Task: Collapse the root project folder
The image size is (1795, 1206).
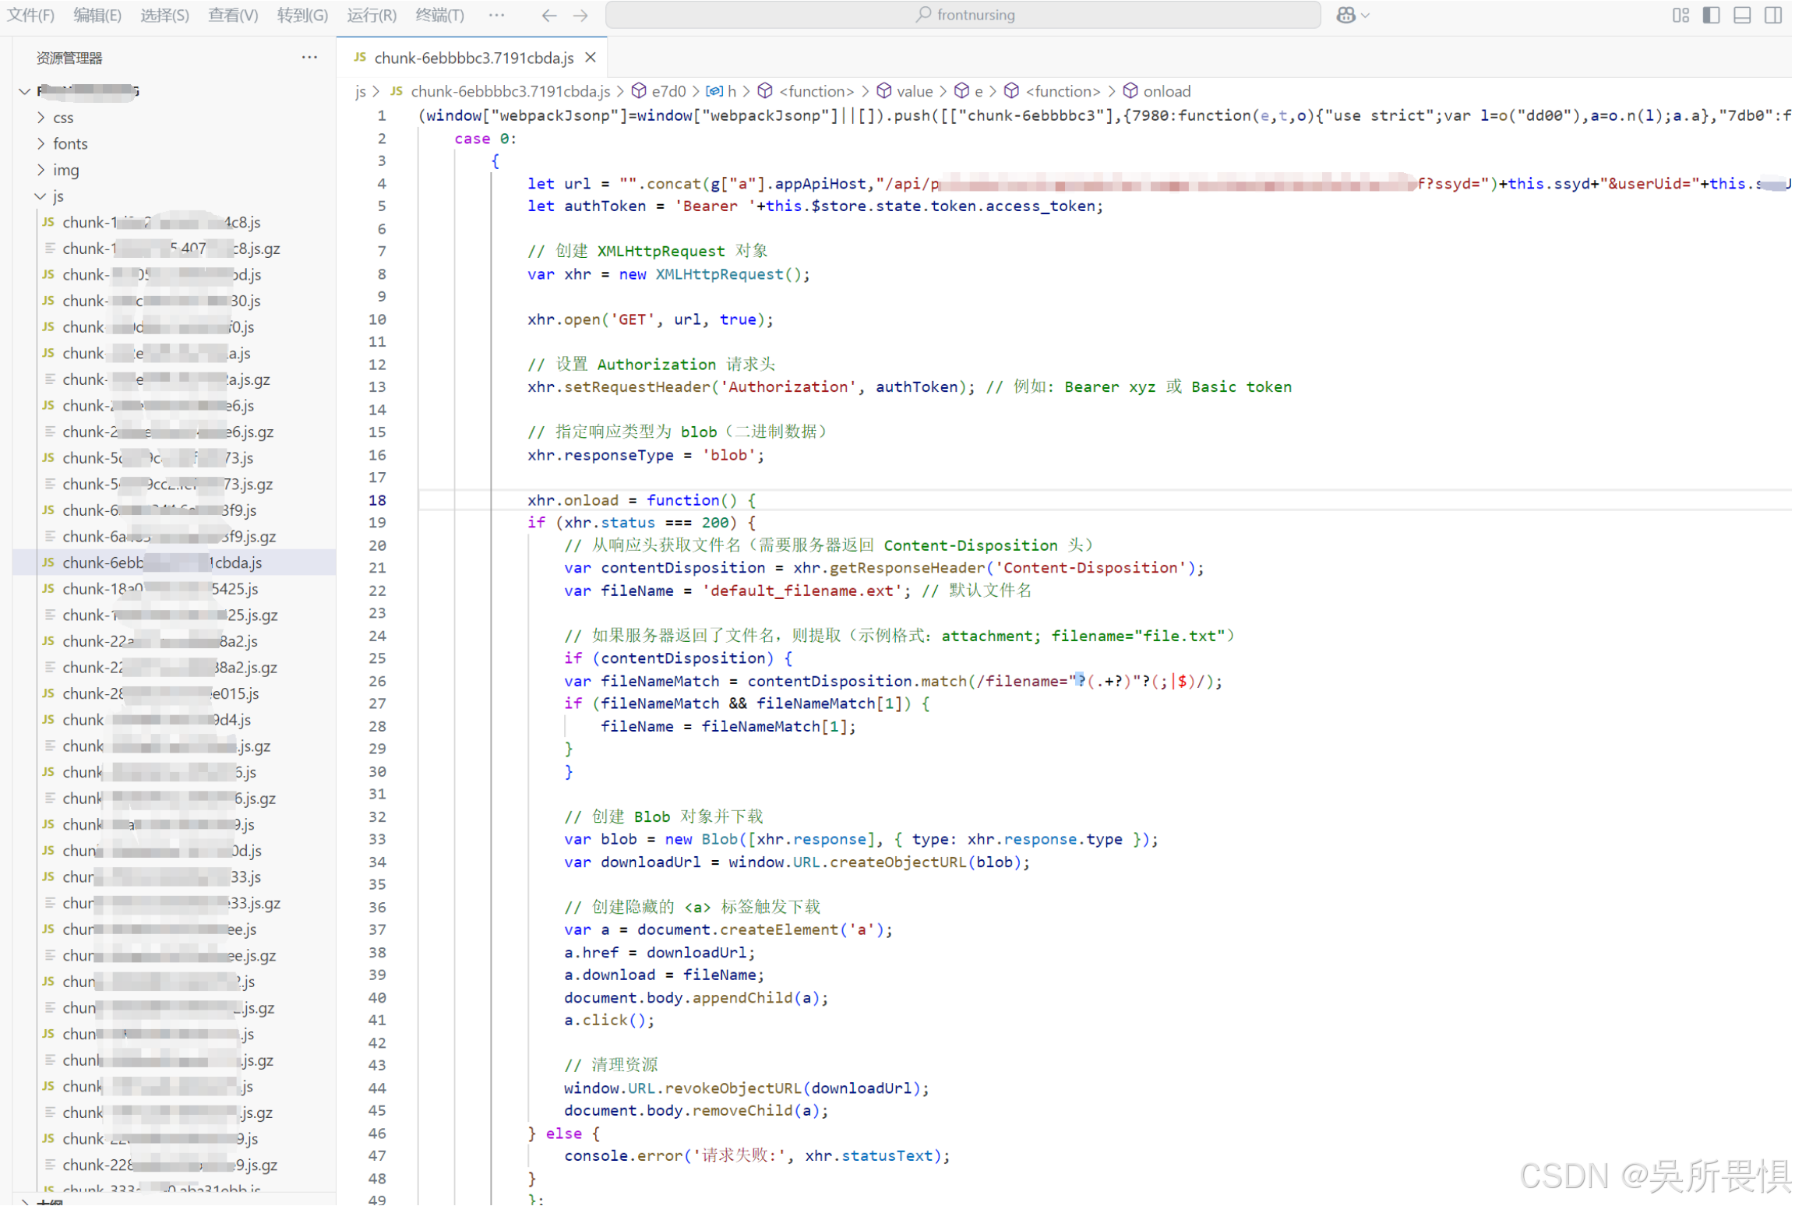Action: tap(25, 91)
